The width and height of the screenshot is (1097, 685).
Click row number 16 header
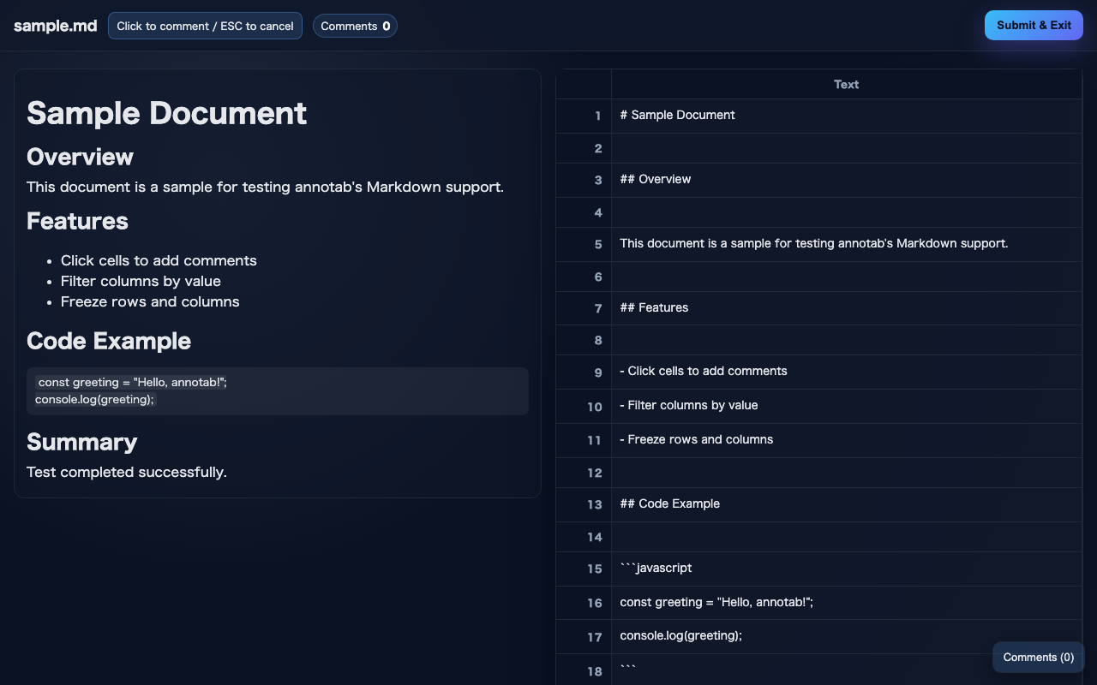tap(584, 603)
